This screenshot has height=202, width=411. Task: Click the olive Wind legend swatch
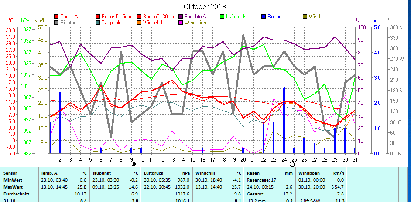point(305,17)
